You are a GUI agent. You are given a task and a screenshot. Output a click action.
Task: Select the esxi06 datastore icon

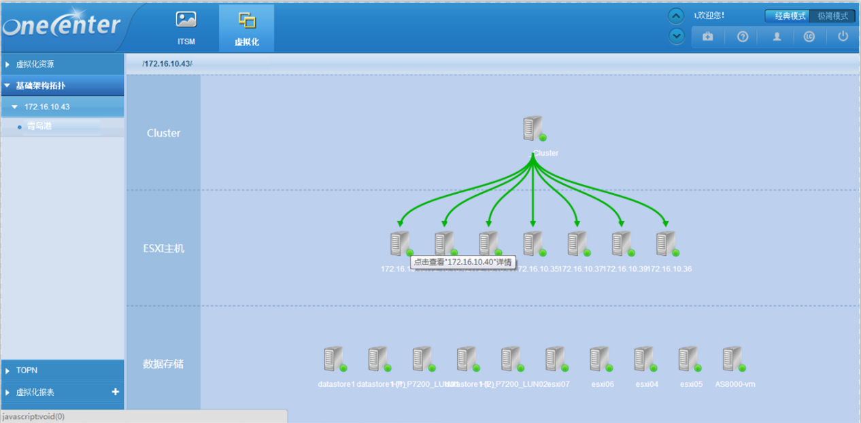[x=600, y=359]
